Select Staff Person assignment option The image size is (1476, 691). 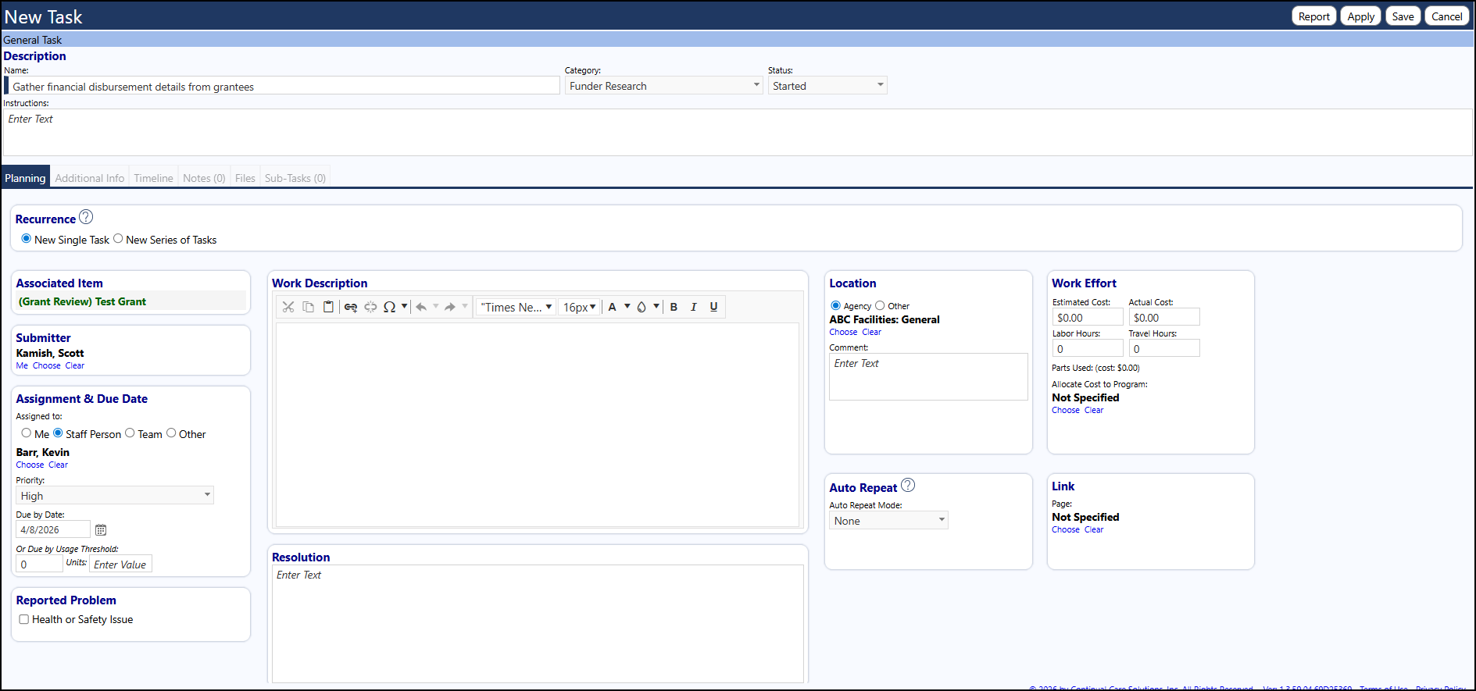tap(58, 433)
